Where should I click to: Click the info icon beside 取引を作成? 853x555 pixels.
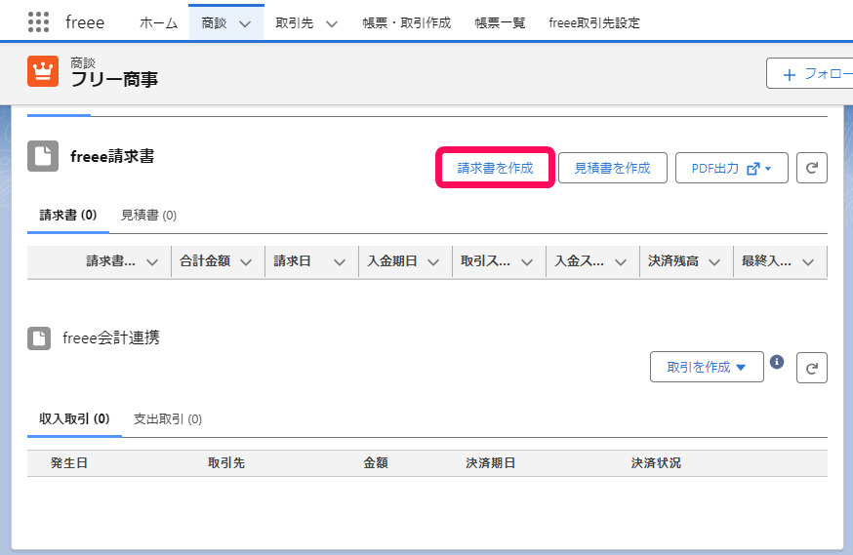[777, 362]
